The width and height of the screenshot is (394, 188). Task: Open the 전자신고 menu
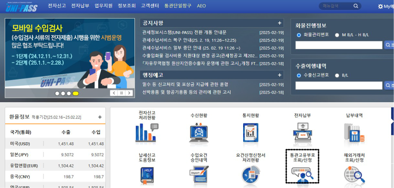pos(57,6)
